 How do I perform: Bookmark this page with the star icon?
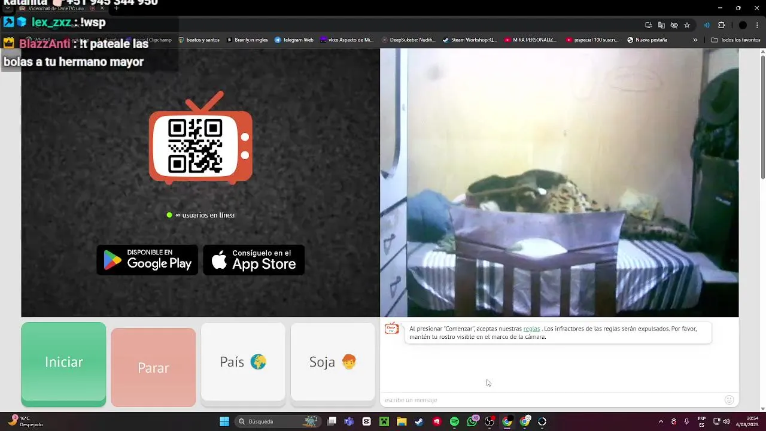point(687,25)
